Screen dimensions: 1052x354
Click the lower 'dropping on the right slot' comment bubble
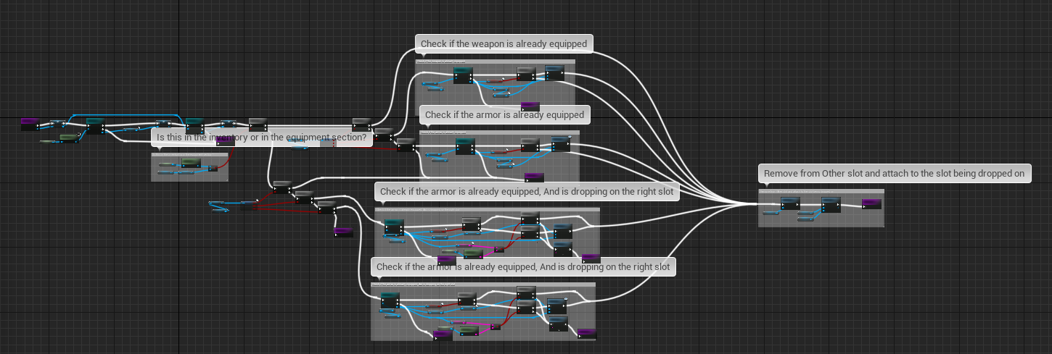click(x=523, y=267)
